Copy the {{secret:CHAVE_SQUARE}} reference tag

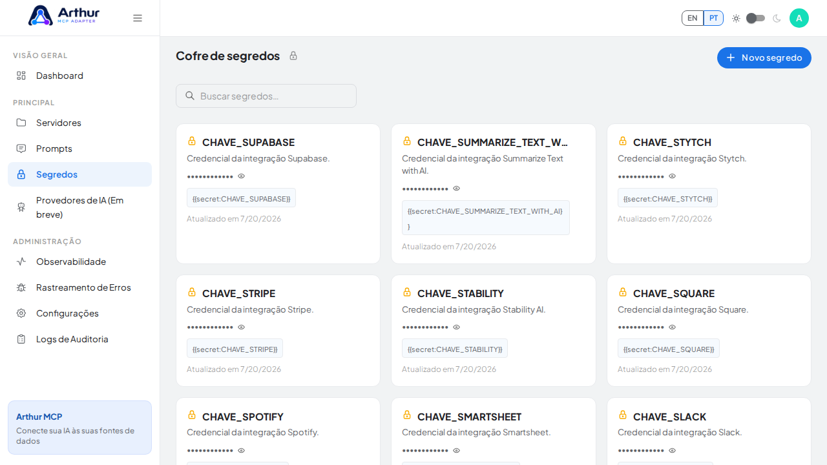click(669, 349)
